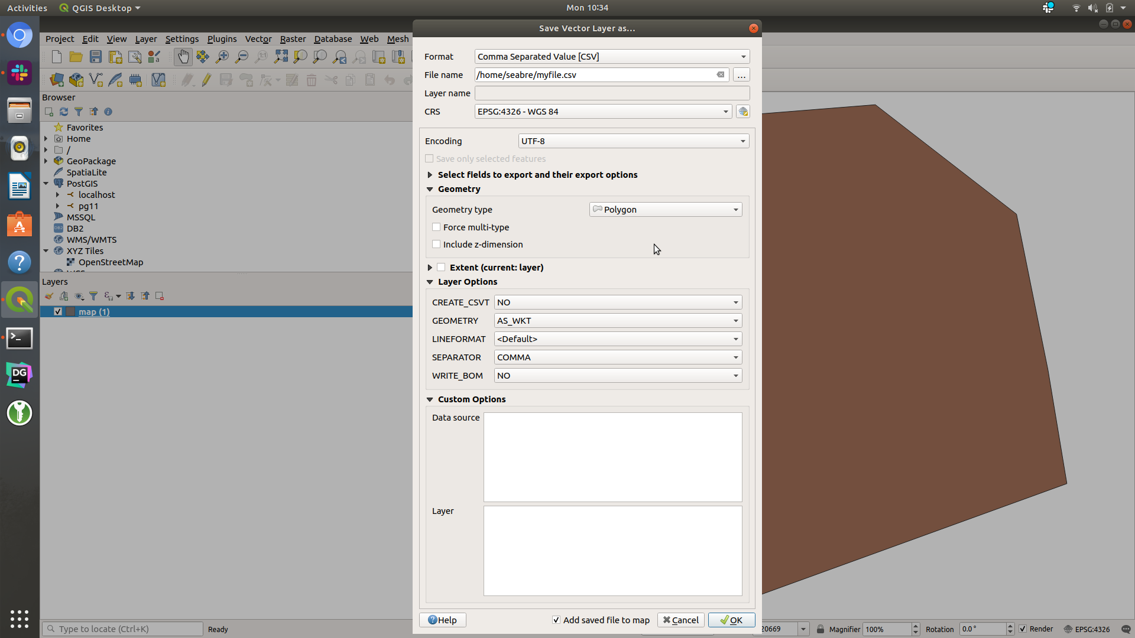The height and width of the screenshot is (638, 1135).
Task: Uncheck Add saved file to map
Action: (556, 620)
